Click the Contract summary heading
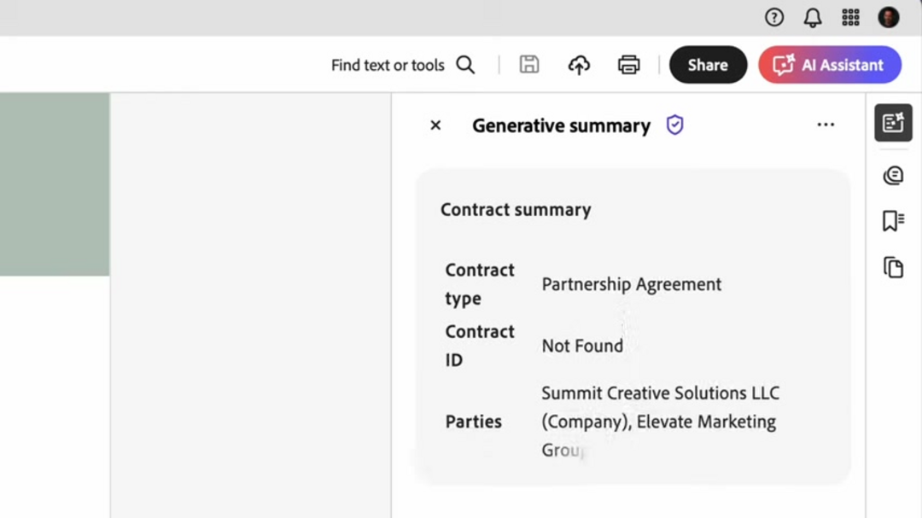Screen dimensions: 922x518 516,210
